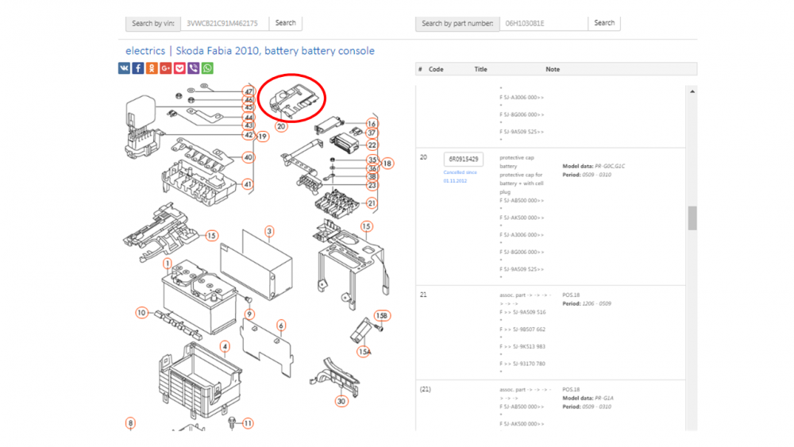
Task: Select part callout 20 in the diagram
Action: [x=281, y=126]
